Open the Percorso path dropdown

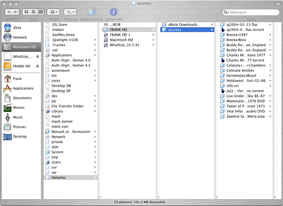(x=70, y=12)
